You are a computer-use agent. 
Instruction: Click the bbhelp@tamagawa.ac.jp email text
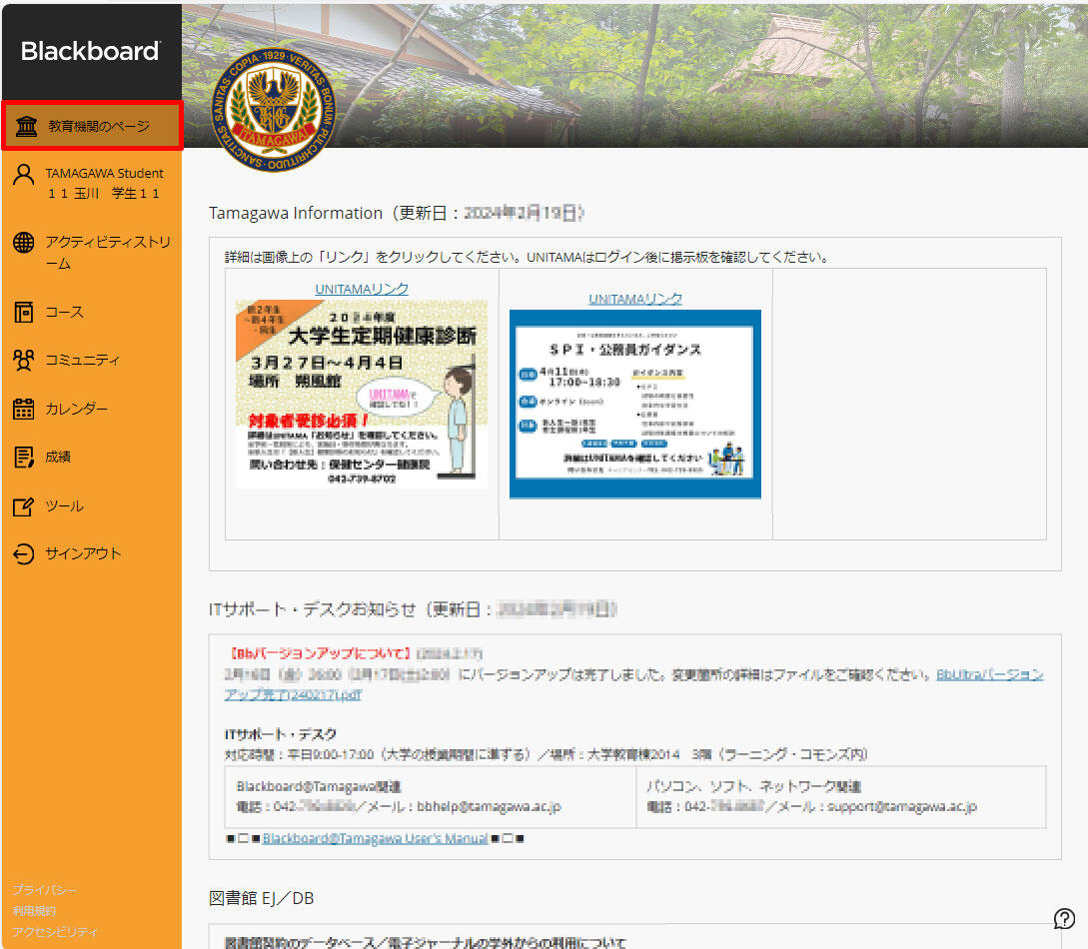tap(489, 807)
